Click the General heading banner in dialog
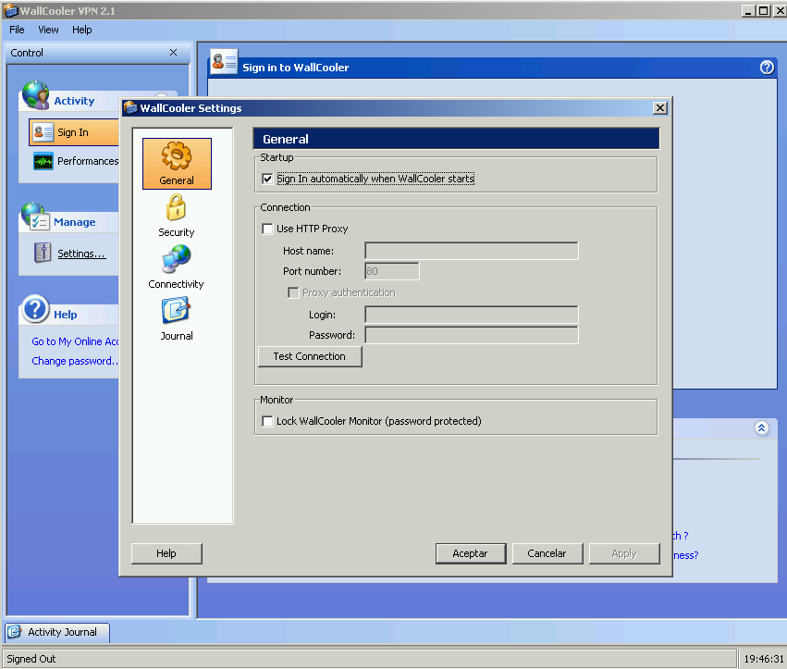Image resolution: width=787 pixels, height=669 pixels. click(456, 139)
